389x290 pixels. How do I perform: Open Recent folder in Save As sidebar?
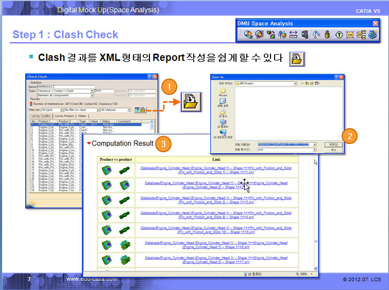[x=223, y=92]
